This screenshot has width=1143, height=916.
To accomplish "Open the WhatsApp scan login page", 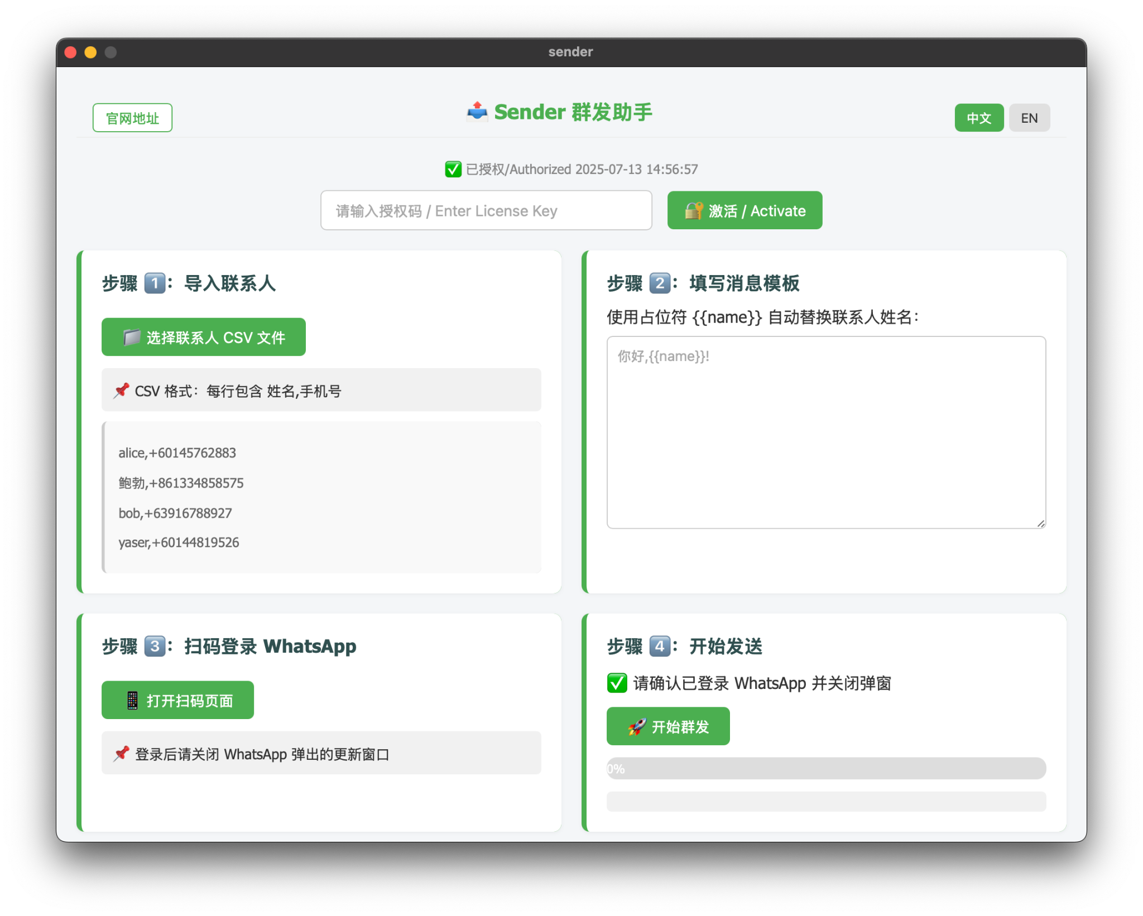I will tap(177, 700).
